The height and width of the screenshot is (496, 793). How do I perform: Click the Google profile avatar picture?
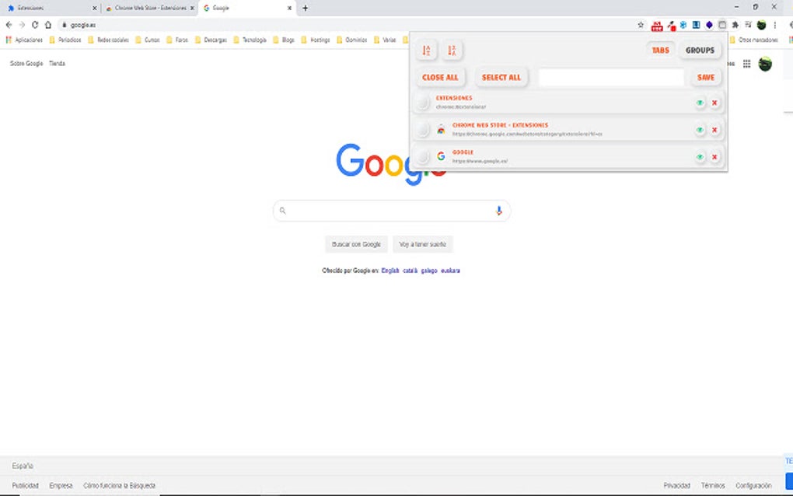[x=764, y=64]
